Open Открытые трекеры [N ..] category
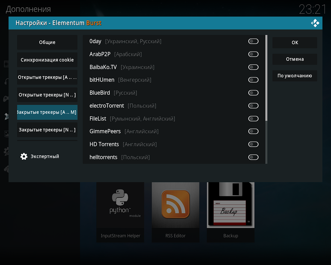 47,95
